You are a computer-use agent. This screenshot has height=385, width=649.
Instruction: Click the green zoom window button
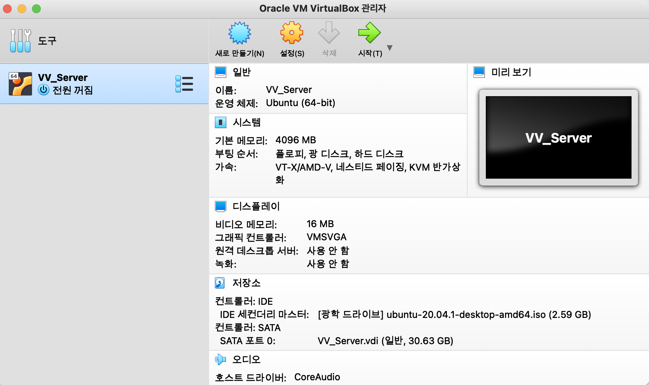click(36, 8)
